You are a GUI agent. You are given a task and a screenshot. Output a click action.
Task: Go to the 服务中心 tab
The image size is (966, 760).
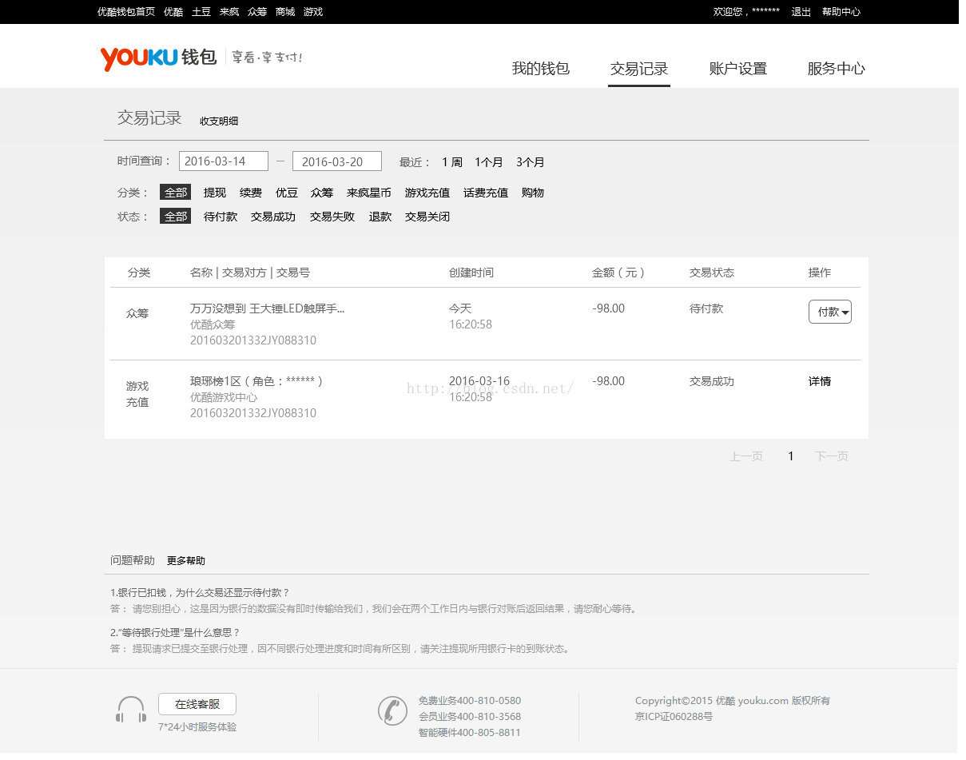coord(837,69)
